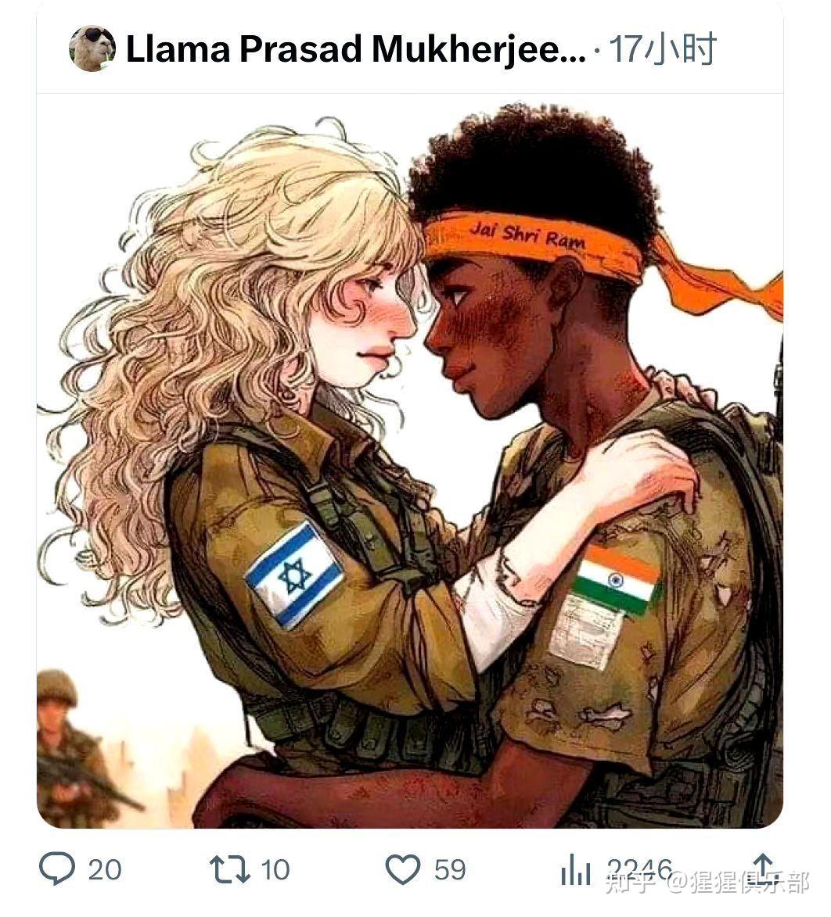Retweet the post using the arrows icon
This screenshot has height=917, width=831.
click(x=230, y=869)
